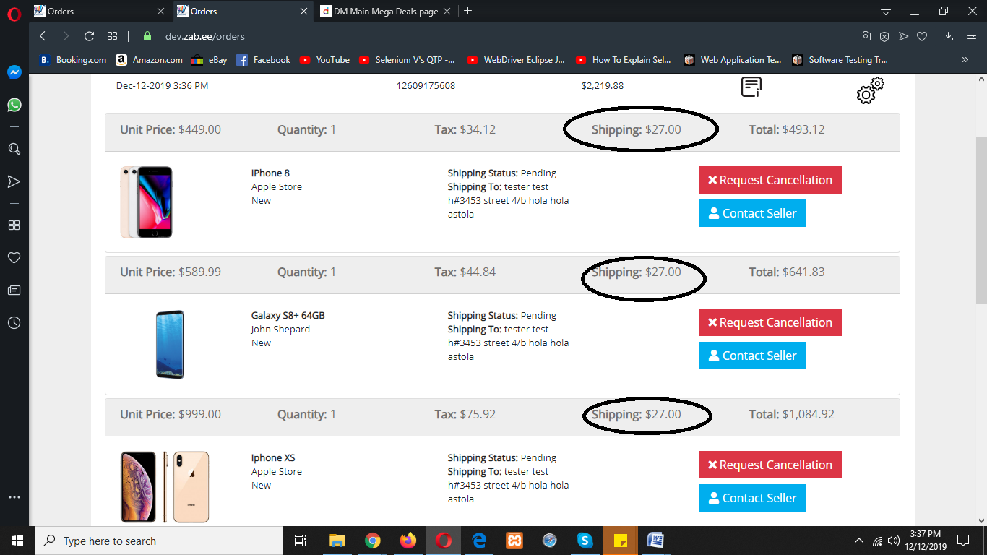Launch Firefox from the taskbar
Image resolution: width=987 pixels, height=555 pixels.
408,541
